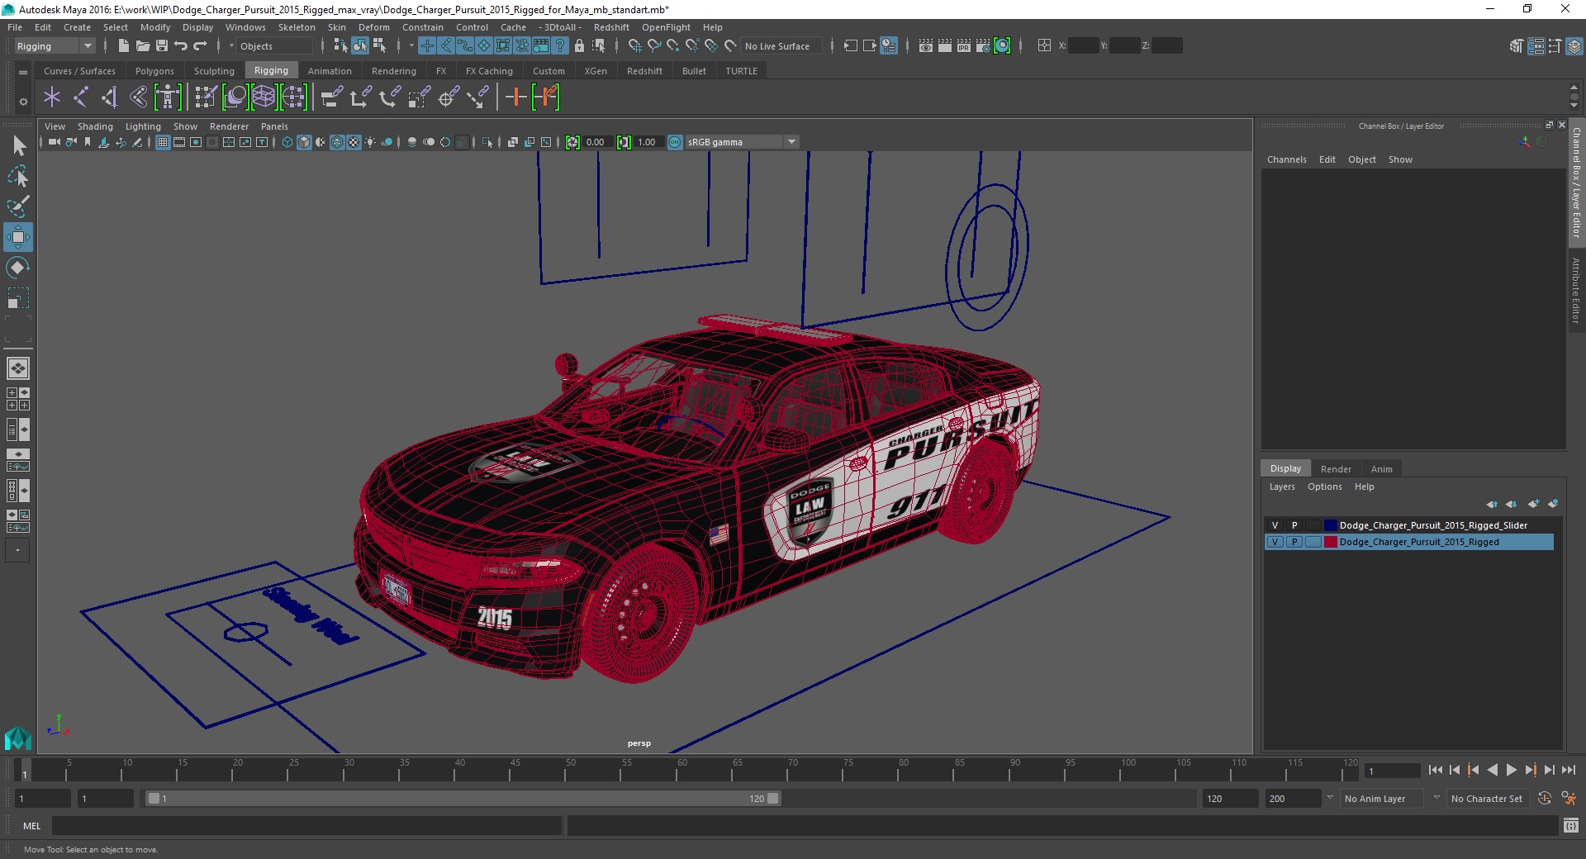Toggle playback P on Dodge_Charger_Pursuit_2015_Rigged layer

(1294, 542)
